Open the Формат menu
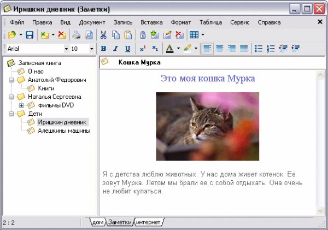 click(180, 22)
